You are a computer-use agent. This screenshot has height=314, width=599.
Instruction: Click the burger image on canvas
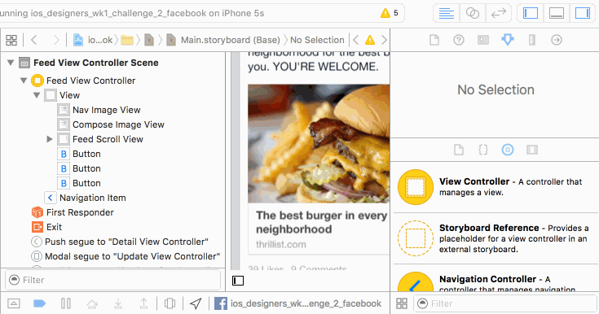pyautogui.click(x=319, y=143)
